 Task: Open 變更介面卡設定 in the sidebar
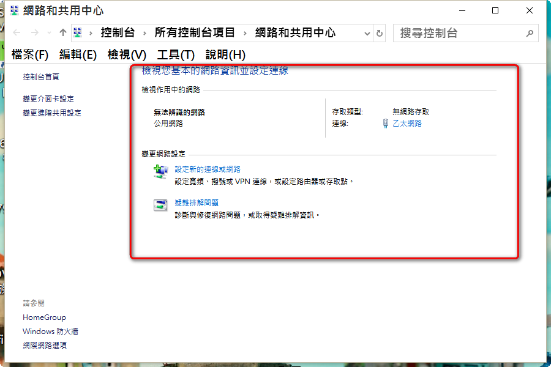point(48,99)
